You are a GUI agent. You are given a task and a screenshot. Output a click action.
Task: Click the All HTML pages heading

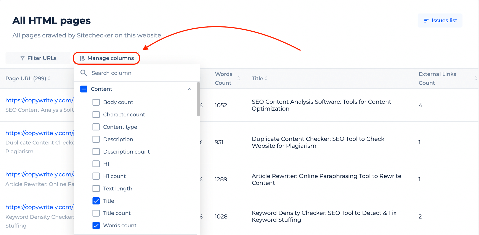click(51, 21)
